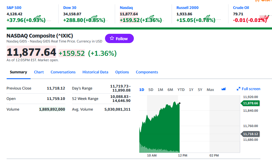Screen dimensions: 272x160
Task: Go to the Historical Data tab
Action: click(95, 72)
